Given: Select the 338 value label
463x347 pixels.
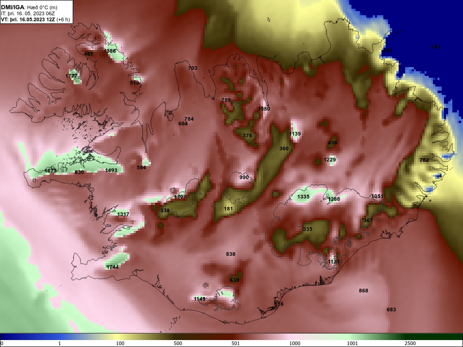Looking at the screenshot, I should point(165,211).
